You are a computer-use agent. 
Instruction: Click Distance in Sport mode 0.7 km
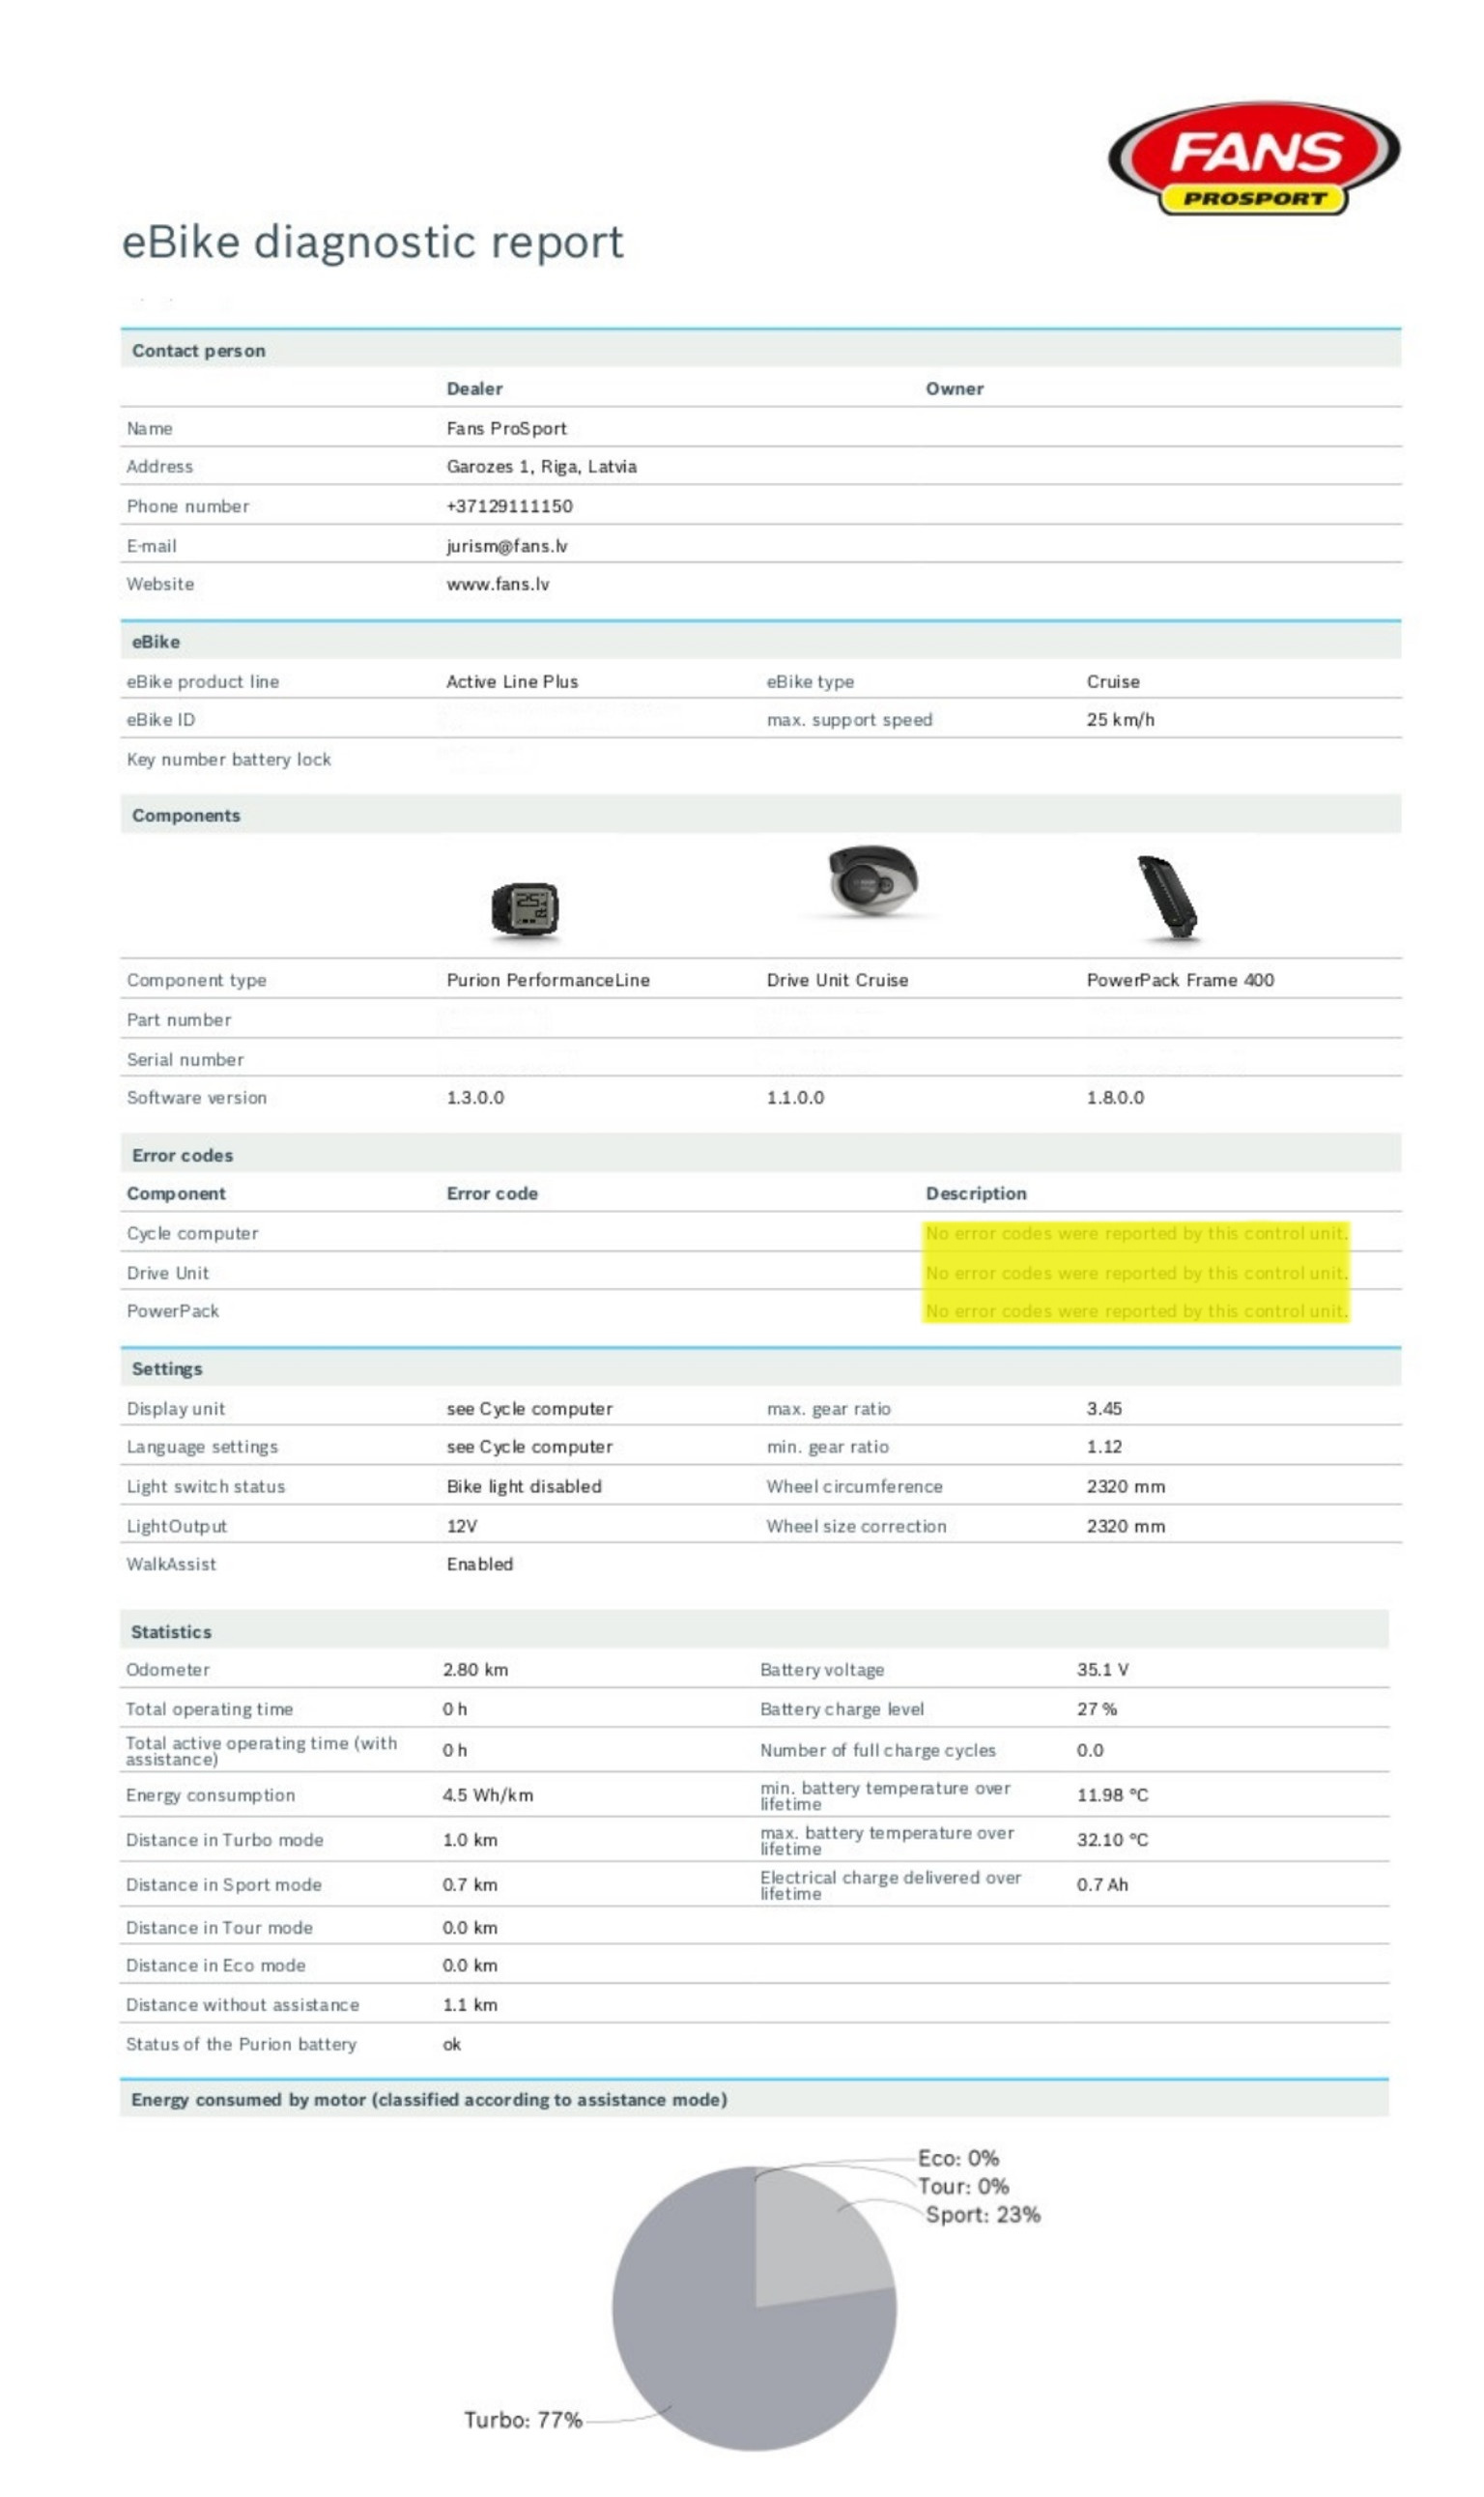[x=470, y=1885]
